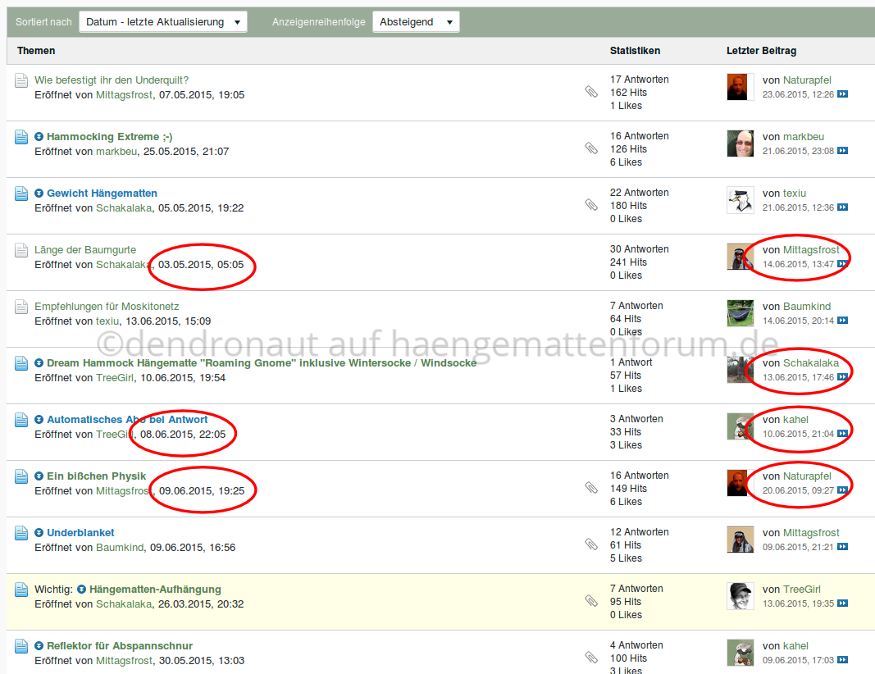Expand the 'Reflektor für Abspannschnur' arrow icon

[x=39, y=646]
